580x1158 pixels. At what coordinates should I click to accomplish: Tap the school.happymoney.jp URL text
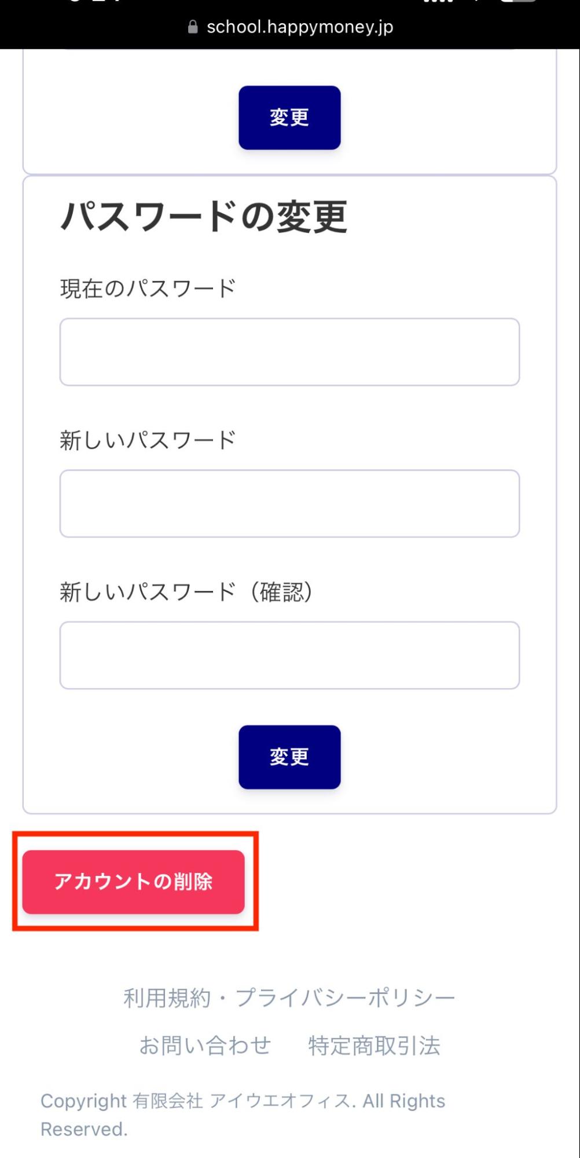coord(300,27)
